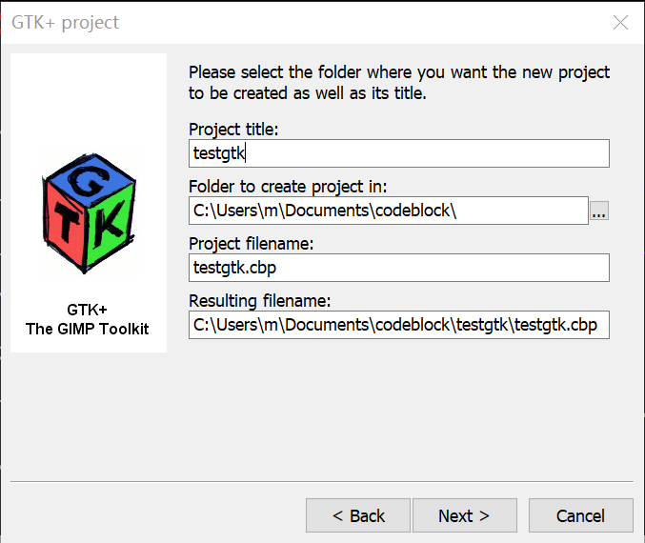The image size is (645, 543).
Task: Click into the folder path field
Action: click(388, 211)
